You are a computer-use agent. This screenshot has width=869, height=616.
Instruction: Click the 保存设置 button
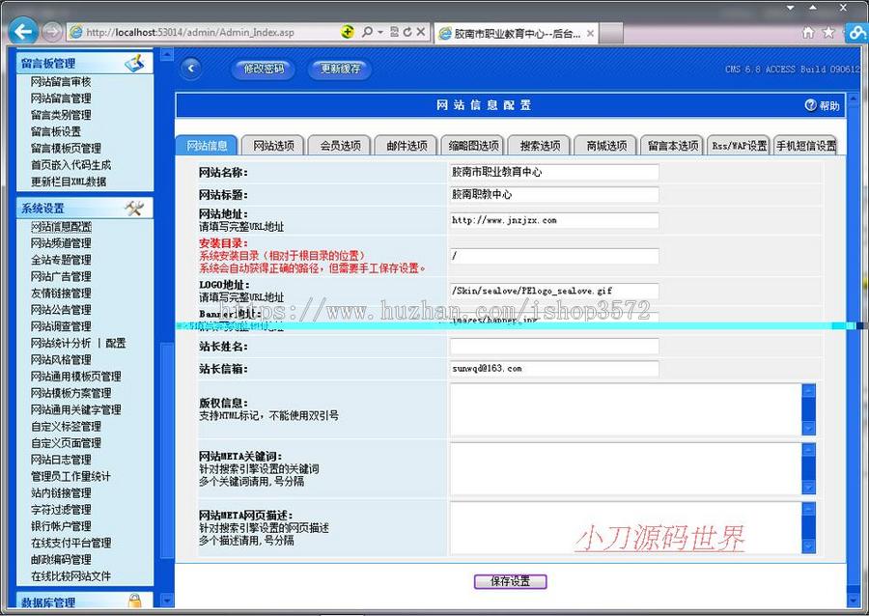point(510,581)
